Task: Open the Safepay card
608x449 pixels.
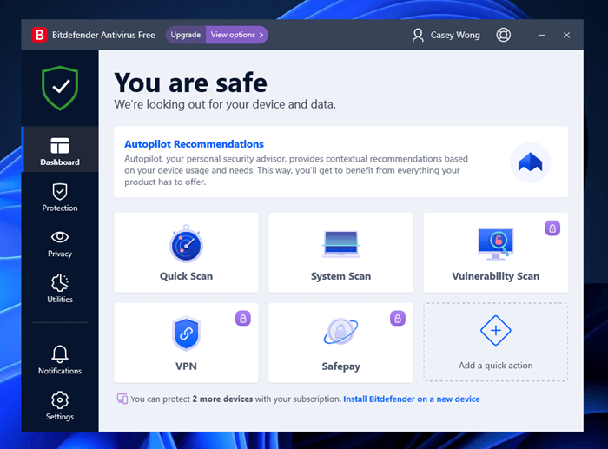Action: coord(340,343)
